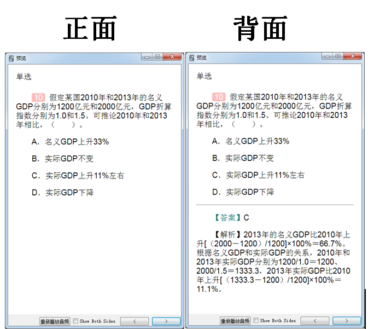Enable Show Both Sides checkbox in left window
This screenshot has width=368, height=329.
click(75, 321)
